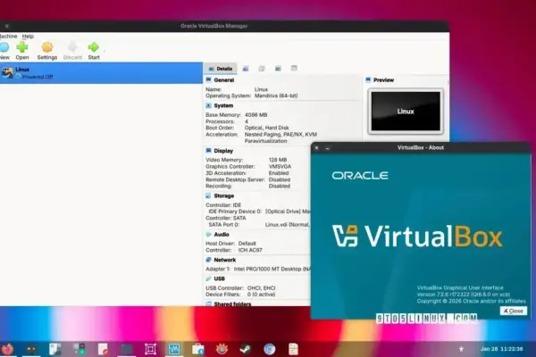
Task: Click the Storage section icon
Action: click(208, 195)
